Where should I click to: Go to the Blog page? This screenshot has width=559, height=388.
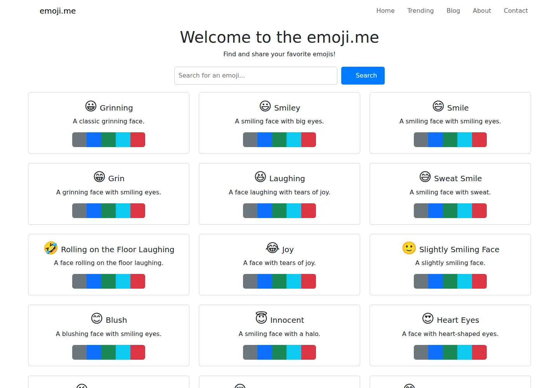453,11
